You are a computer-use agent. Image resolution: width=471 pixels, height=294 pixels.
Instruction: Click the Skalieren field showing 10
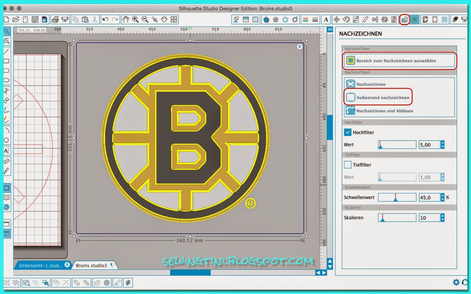[429, 218]
